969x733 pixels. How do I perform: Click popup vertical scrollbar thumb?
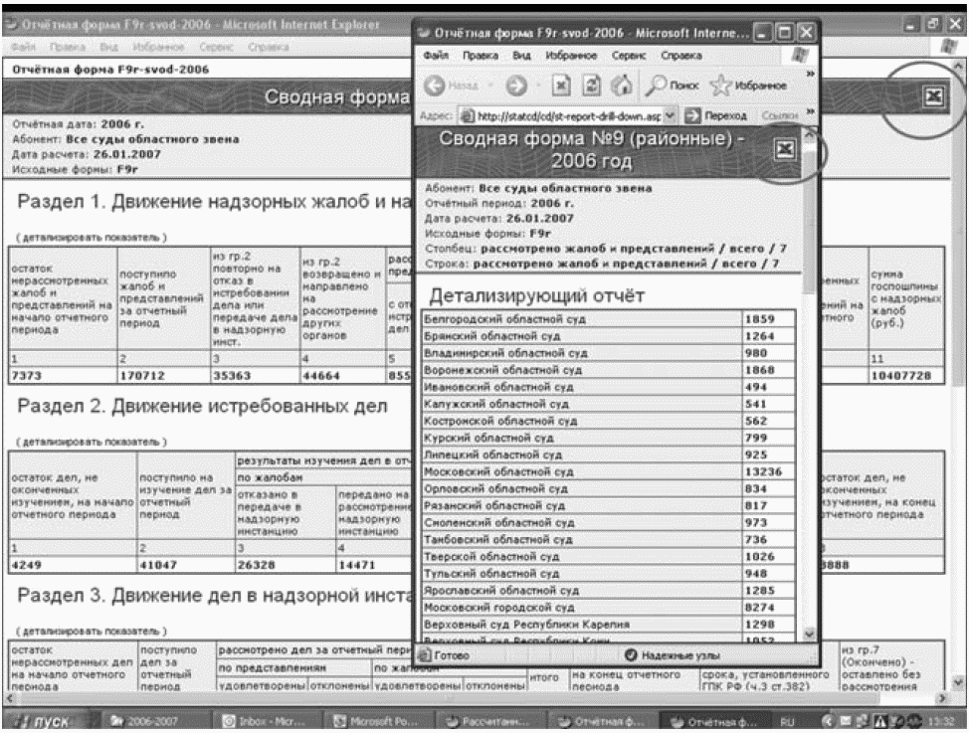[x=809, y=220]
